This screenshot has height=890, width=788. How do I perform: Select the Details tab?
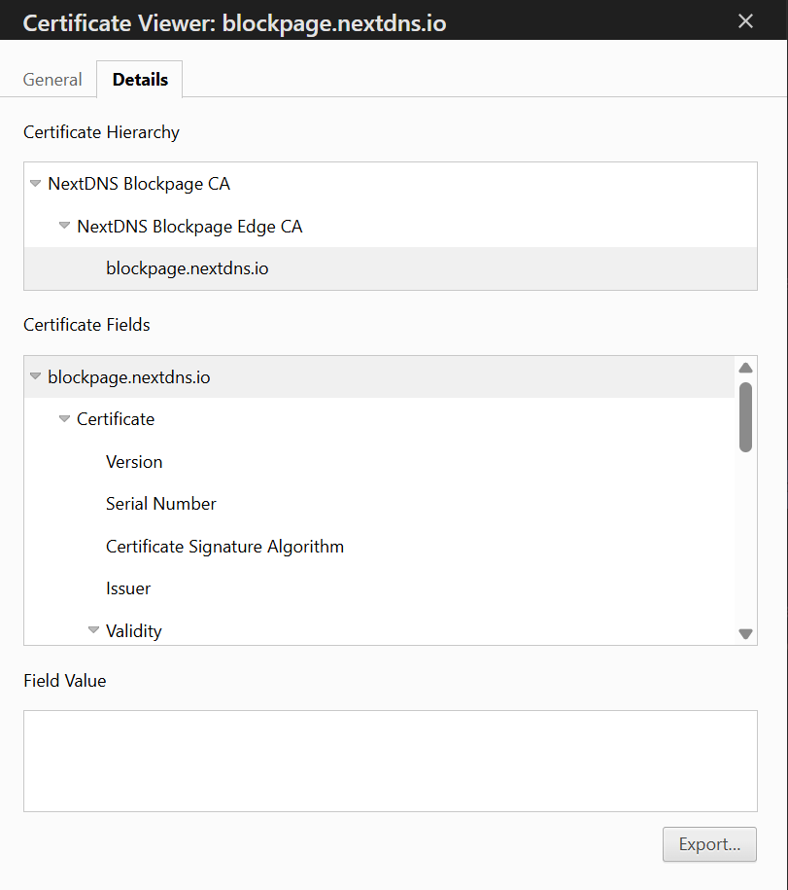140,80
